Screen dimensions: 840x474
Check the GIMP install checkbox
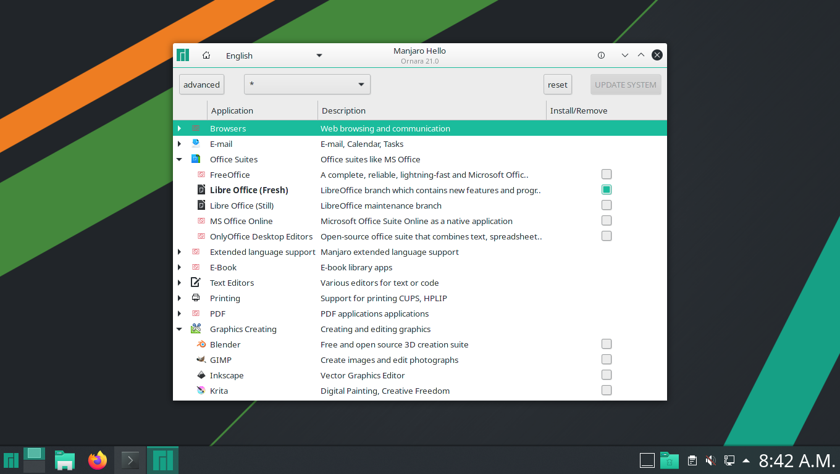[x=607, y=360]
